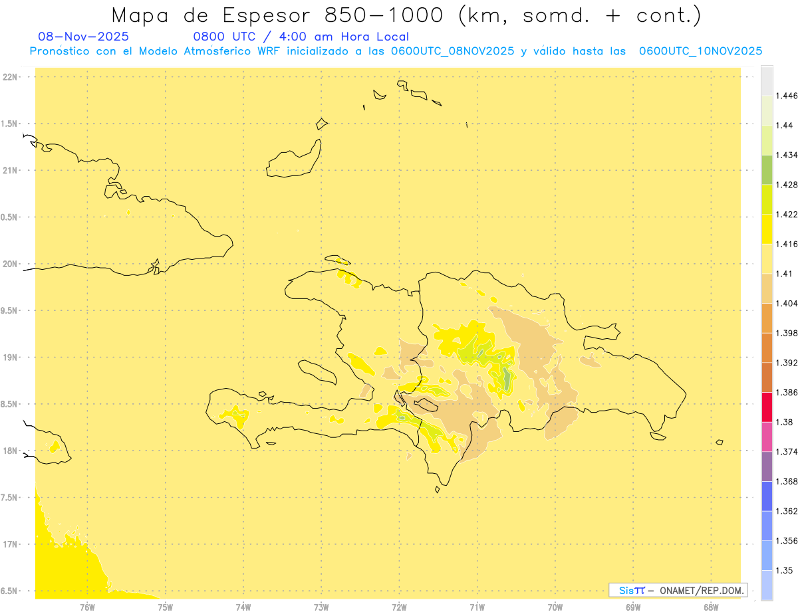Click the legend value "1.374"

click(x=787, y=451)
